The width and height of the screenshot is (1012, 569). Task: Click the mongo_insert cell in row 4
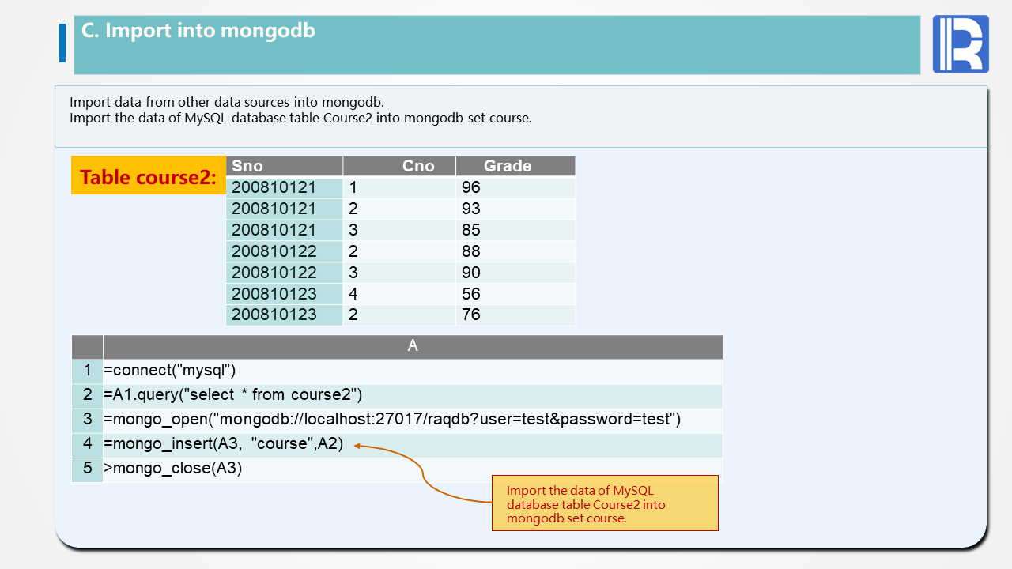click(413, 444)
